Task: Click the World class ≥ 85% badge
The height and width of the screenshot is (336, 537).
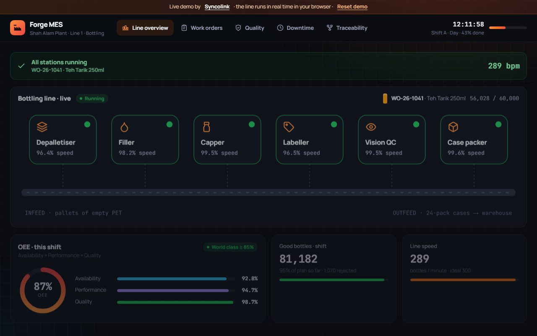Action: (230, 247)
